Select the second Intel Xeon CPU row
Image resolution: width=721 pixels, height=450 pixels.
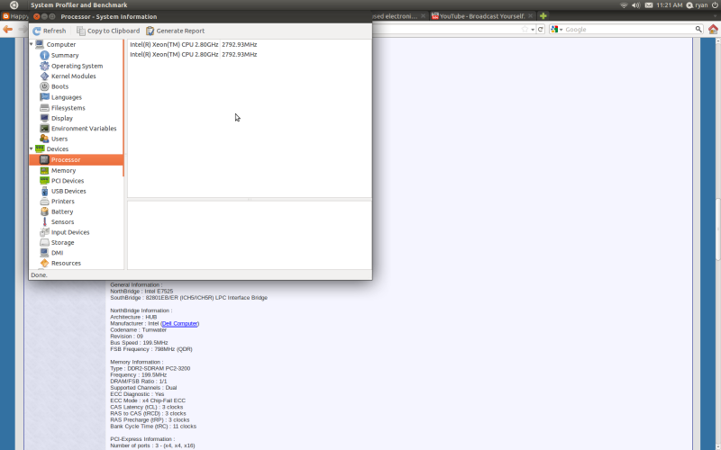250,54
